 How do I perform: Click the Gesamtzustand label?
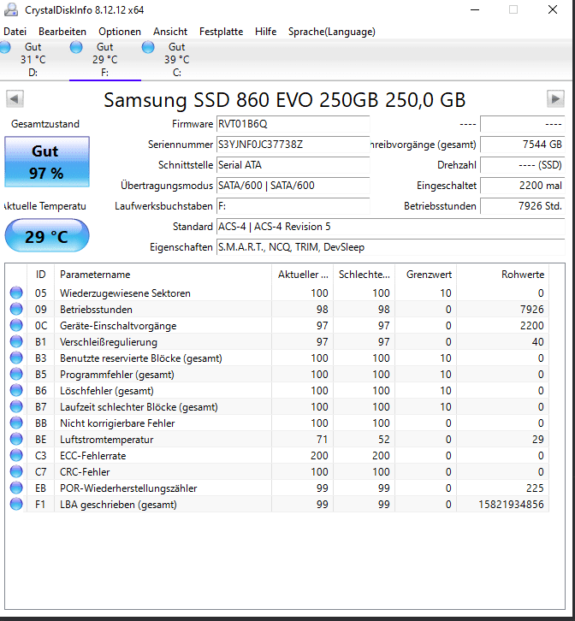click(45, 124)
